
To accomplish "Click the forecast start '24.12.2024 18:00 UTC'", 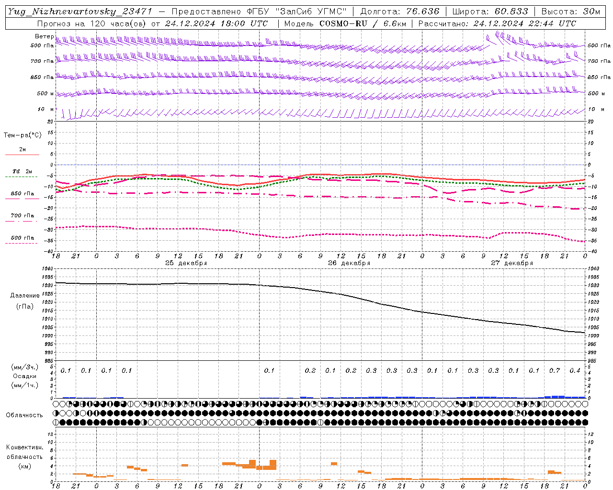I will pos(216,23).
